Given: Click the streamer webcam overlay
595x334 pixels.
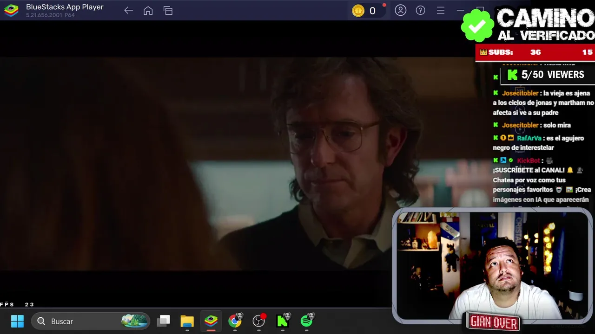Looking at the screenshot, I should 492,265.
